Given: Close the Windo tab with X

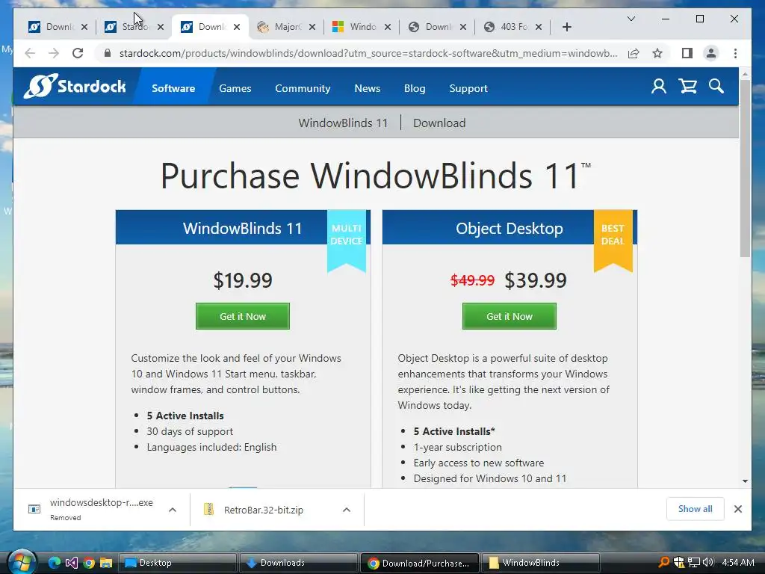Looking at the screenshot, I should pyautogui.click(x=388, y=27).
